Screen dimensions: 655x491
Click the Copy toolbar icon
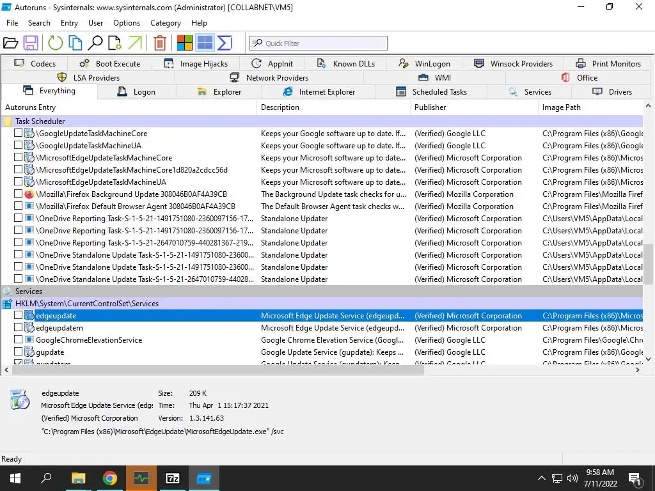pos(75,43)
